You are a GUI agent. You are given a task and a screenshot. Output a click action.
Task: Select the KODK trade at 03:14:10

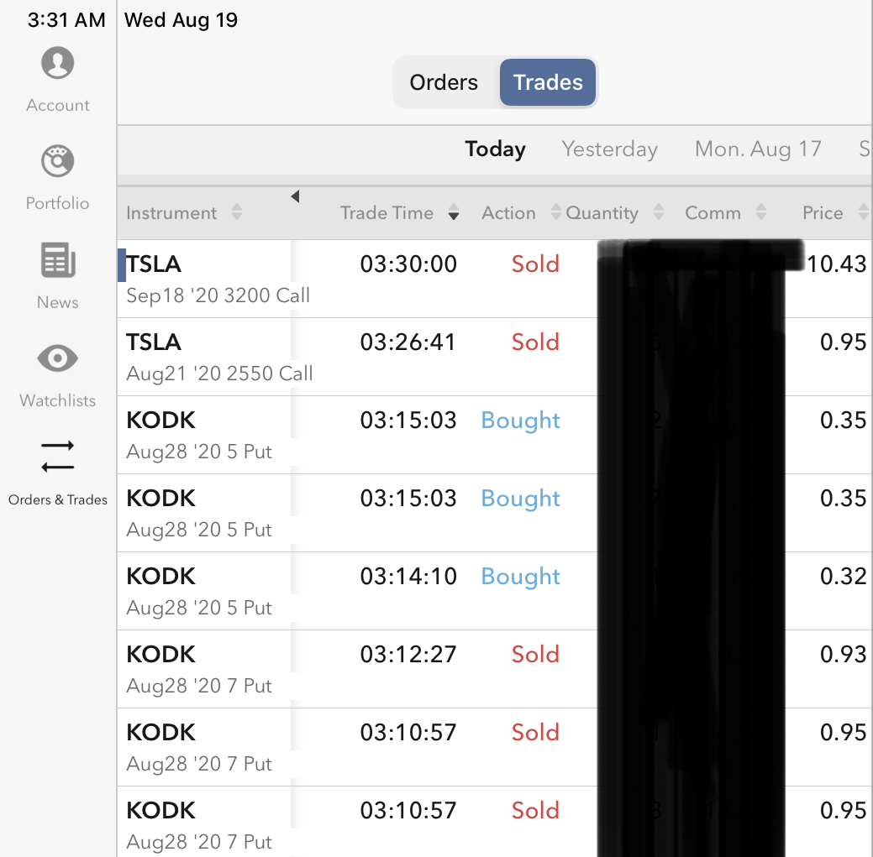(x=218, y=591)
